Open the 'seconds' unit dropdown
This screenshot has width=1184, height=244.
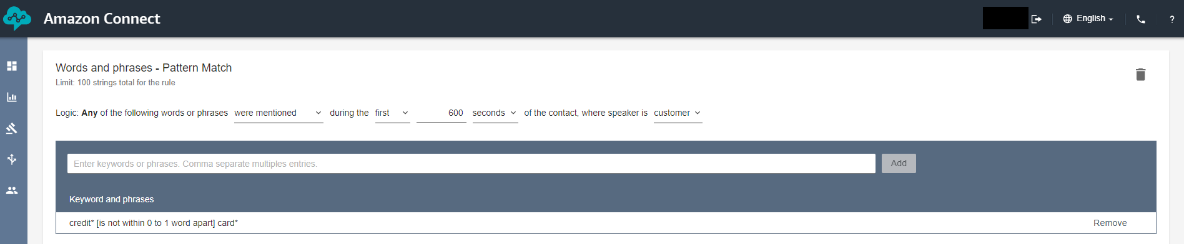pyautogui.click(x=495, y=113)
